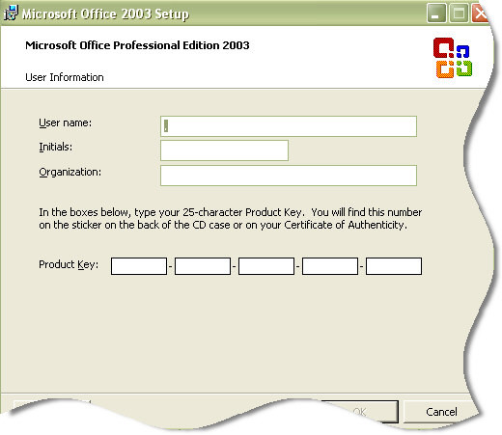The width and height of the screenshot is (502, 435).
Task: Click the "User name:" label
Action: point(66,122)
